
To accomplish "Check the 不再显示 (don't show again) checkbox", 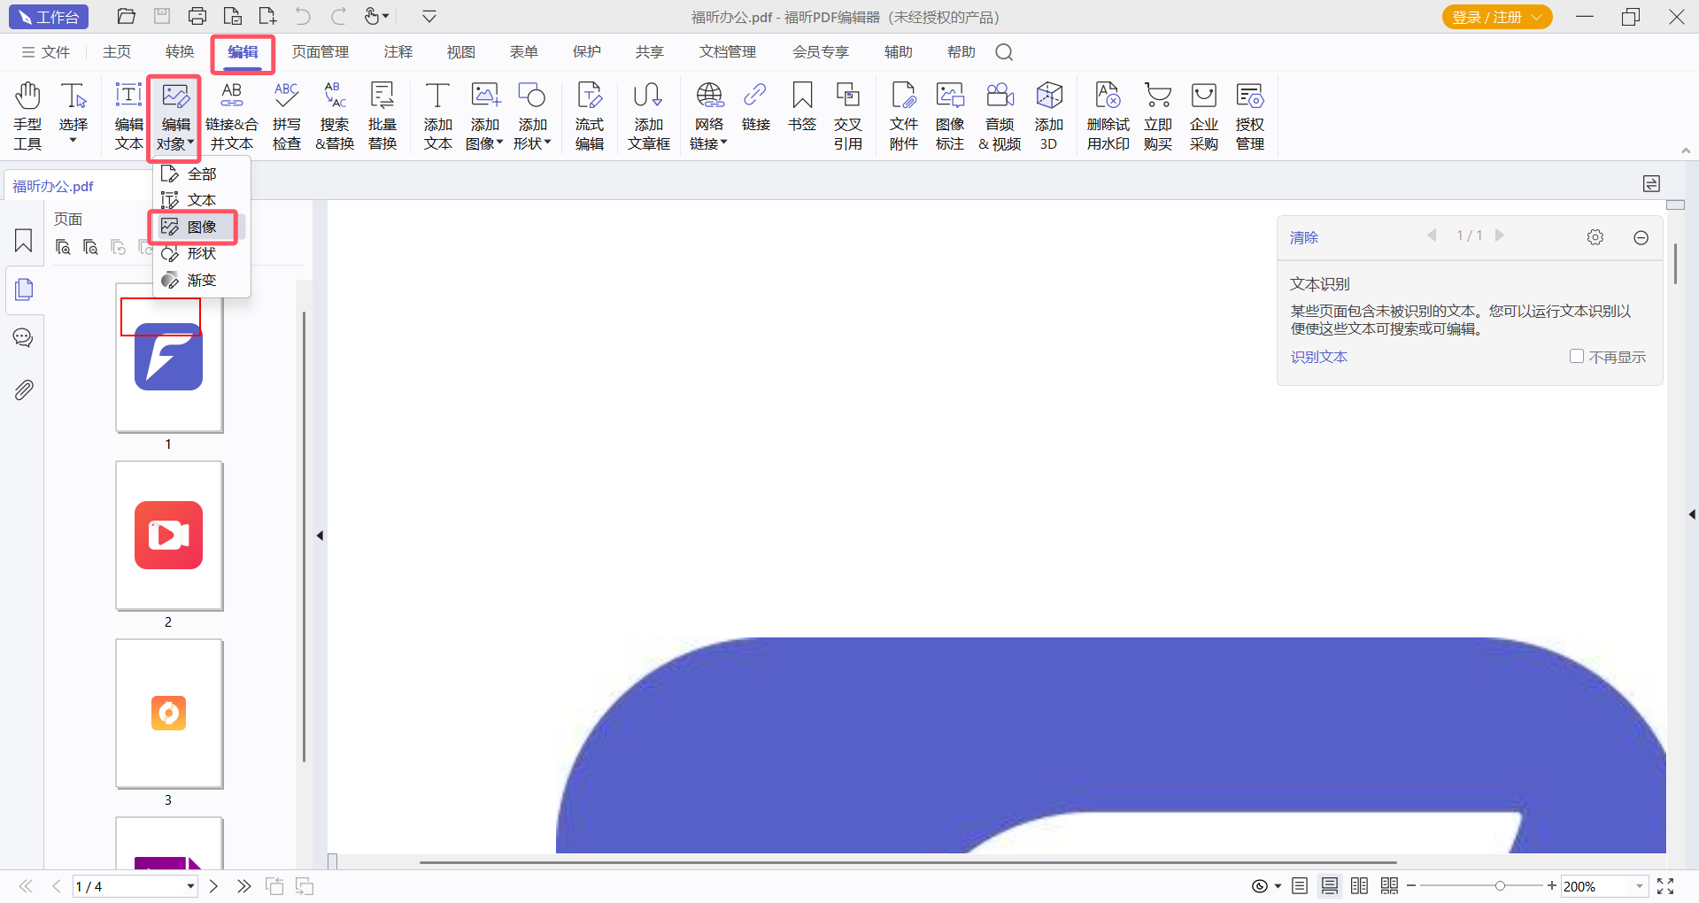I will pos(1576,356).
